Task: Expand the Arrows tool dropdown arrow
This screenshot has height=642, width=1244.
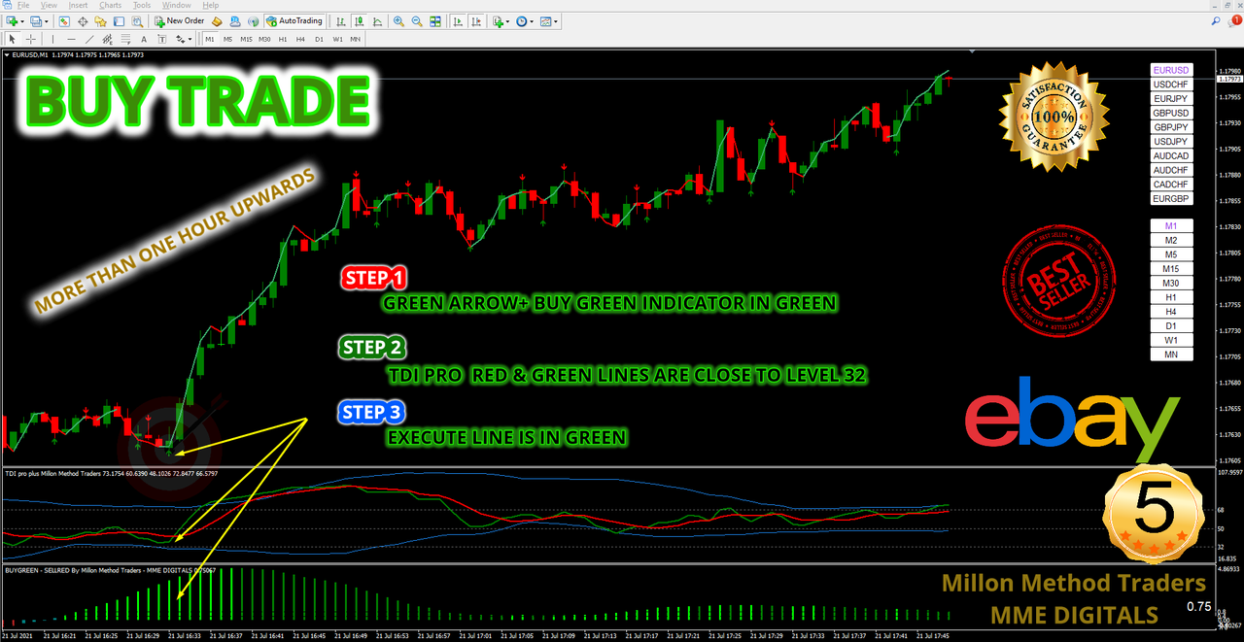Action: coord(190,39)
